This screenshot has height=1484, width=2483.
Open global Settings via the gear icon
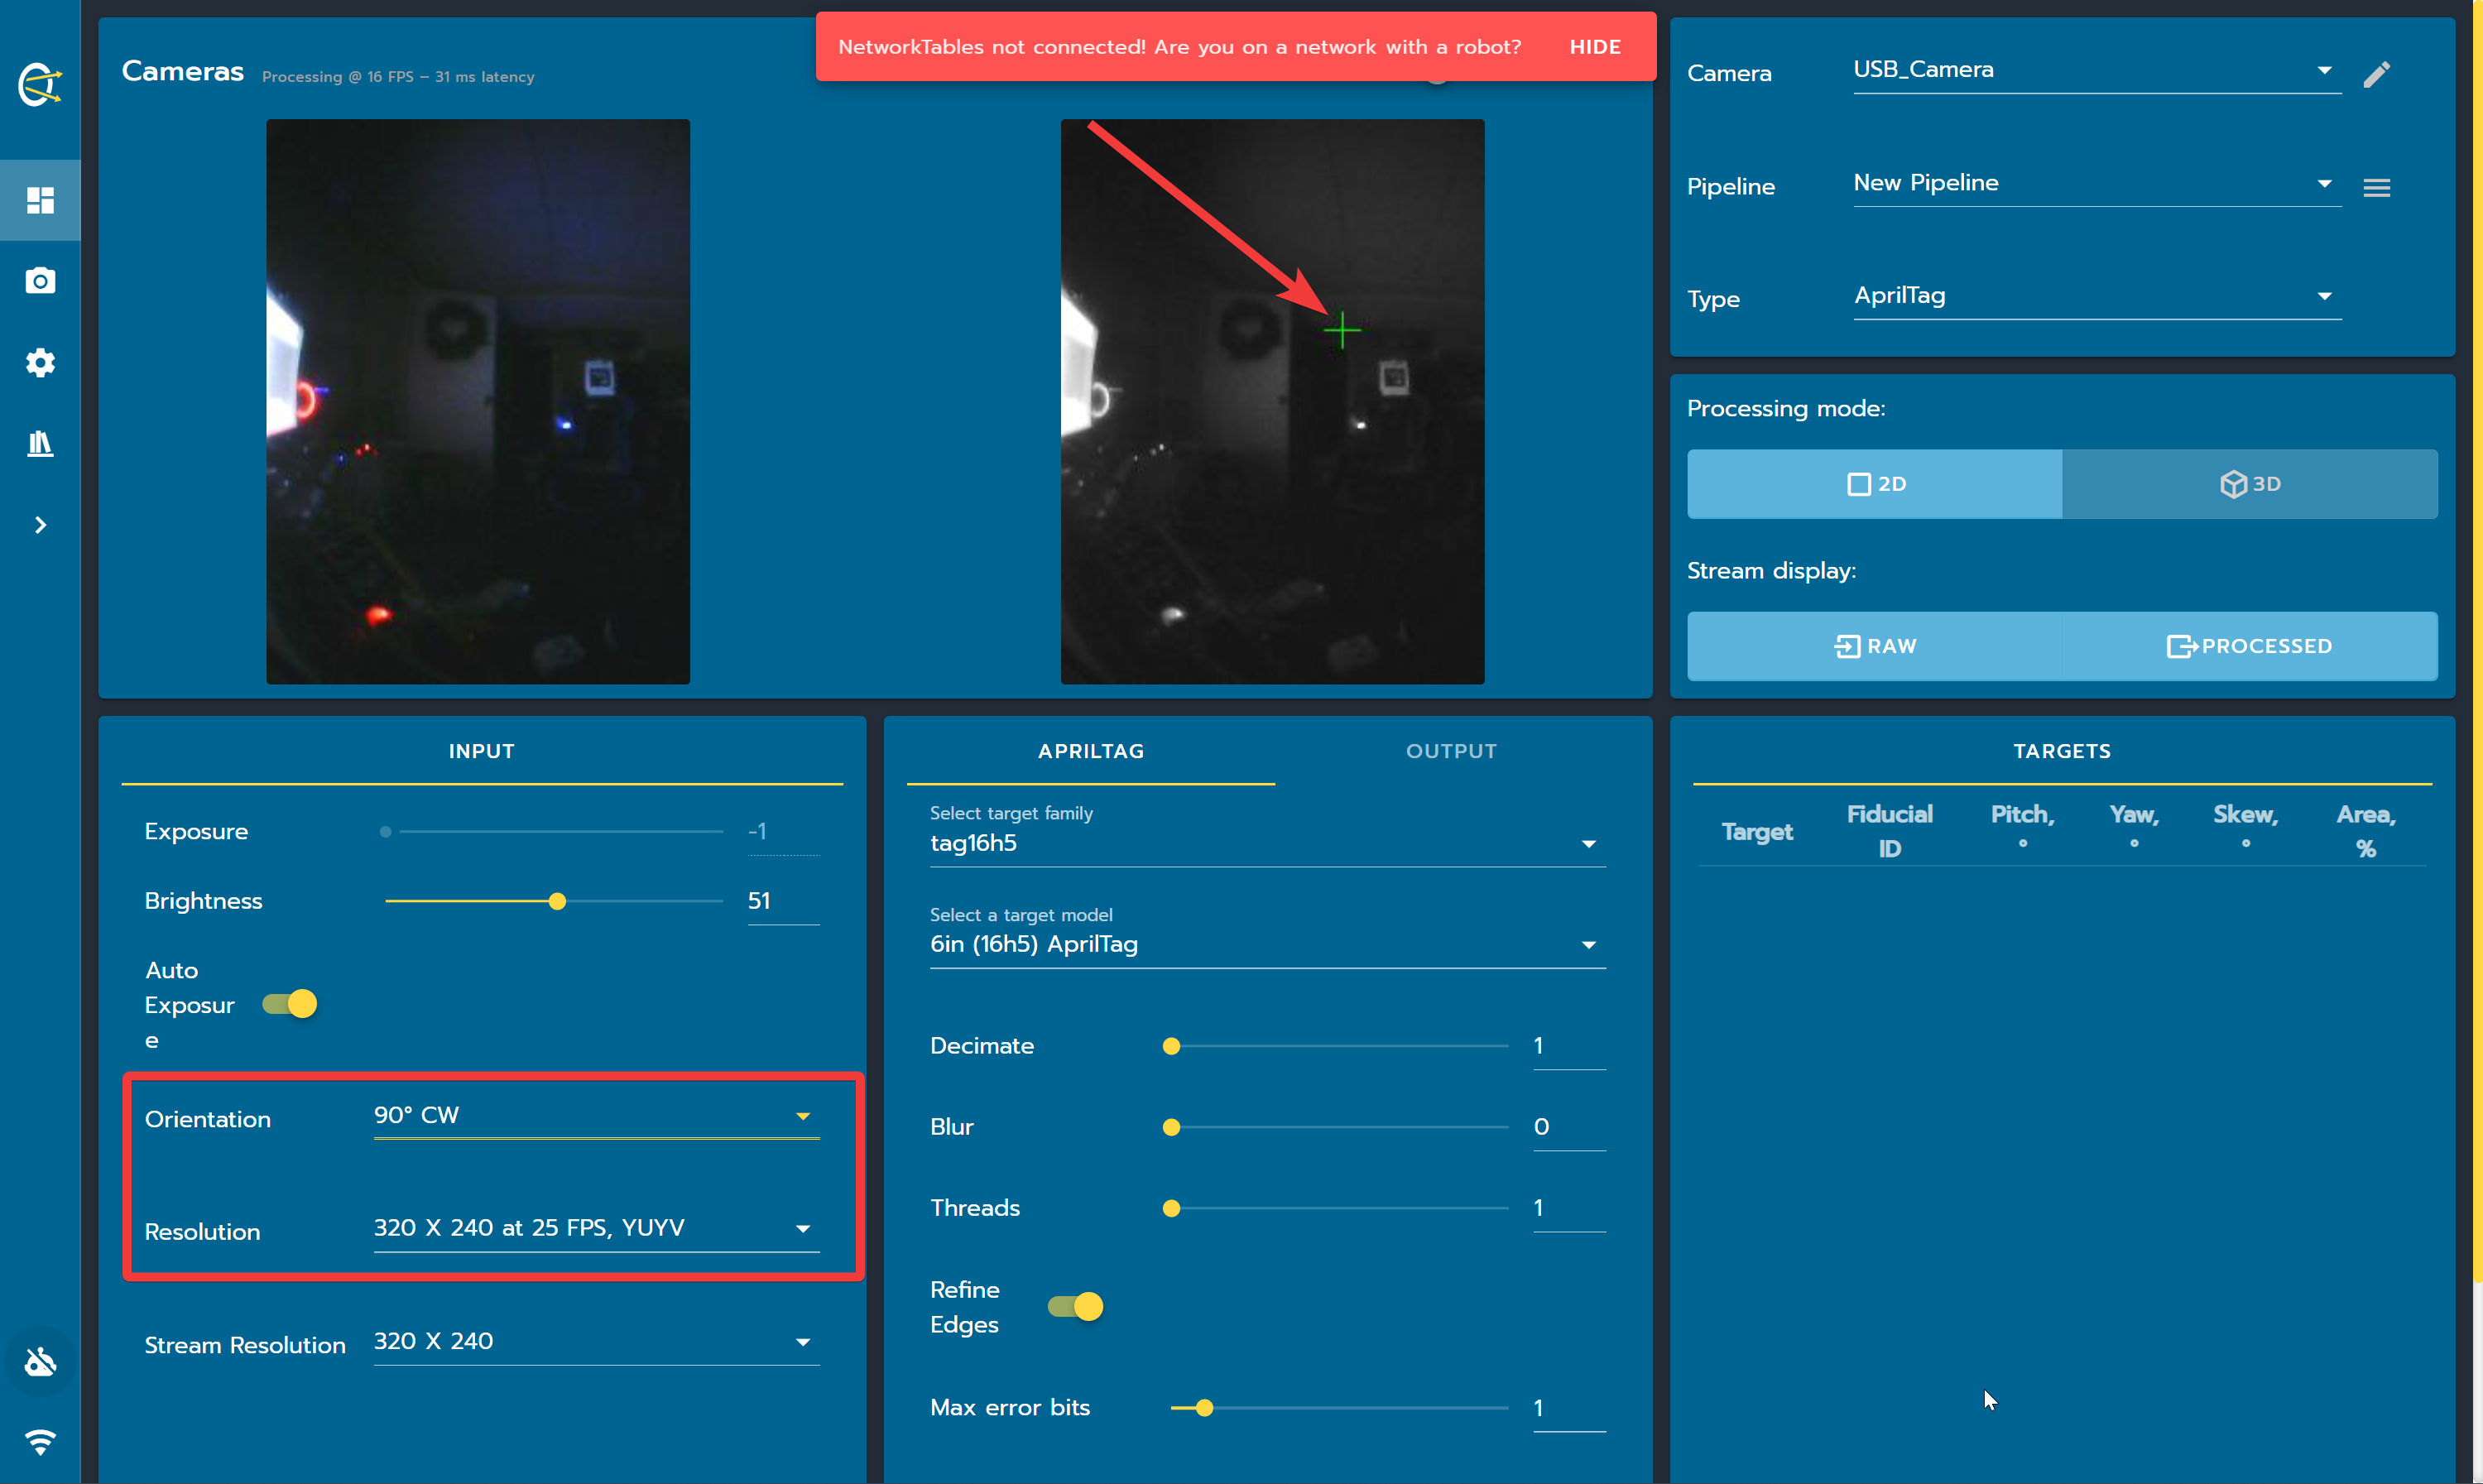click(x=40, y=362)
